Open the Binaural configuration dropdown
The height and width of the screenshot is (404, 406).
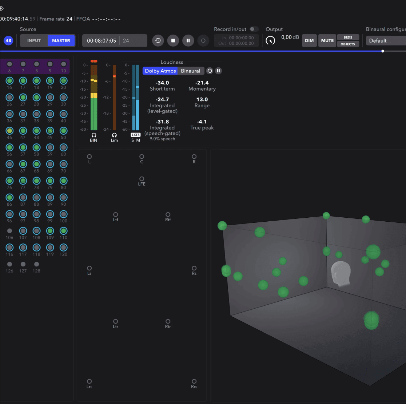click(386, 41)
